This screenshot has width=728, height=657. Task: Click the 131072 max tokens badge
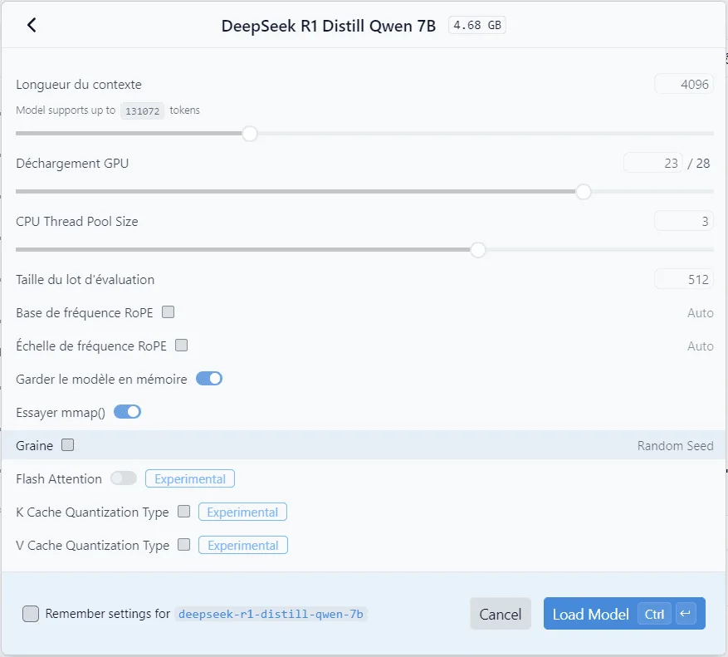pyautogui.click(x=142, y=111)
